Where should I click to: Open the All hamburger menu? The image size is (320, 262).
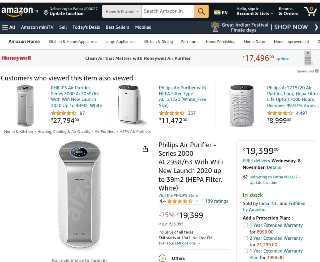(x=9, y=27)
